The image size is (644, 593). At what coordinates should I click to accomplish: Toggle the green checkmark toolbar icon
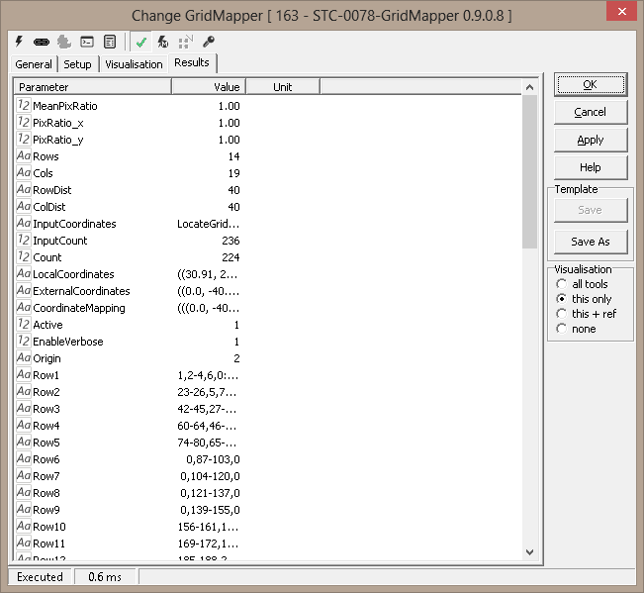(141, 42)
